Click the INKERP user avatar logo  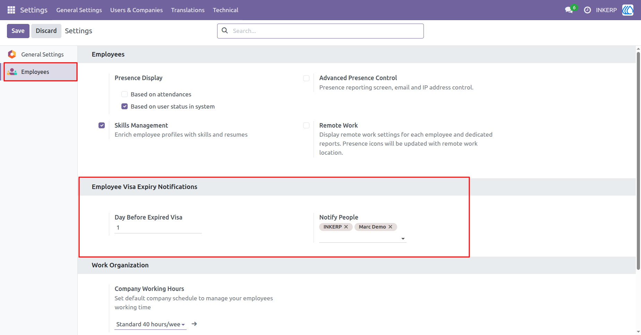point(628,10)
